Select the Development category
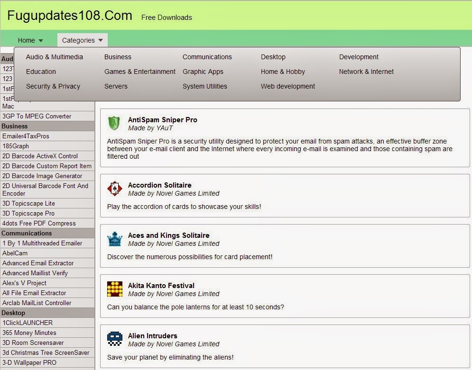This screenshot has width=472, height=370. point(359,57)
